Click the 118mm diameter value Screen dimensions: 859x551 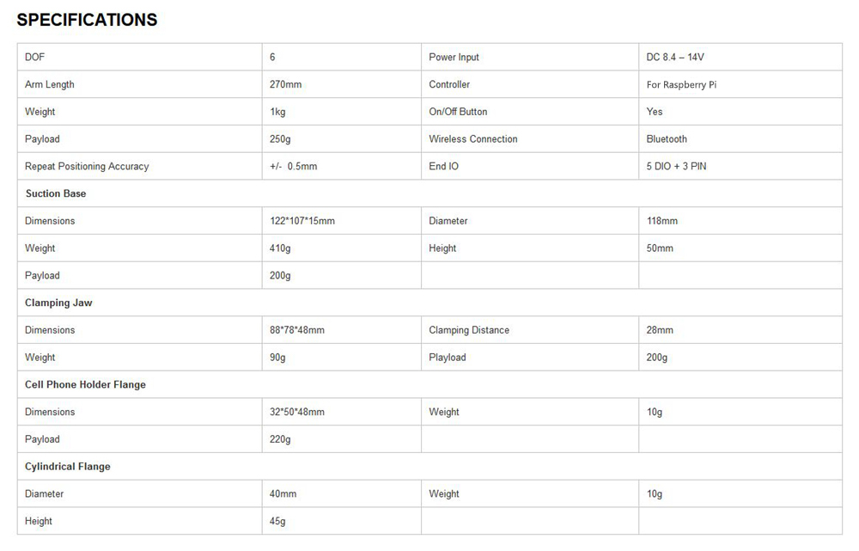(661, 221)
